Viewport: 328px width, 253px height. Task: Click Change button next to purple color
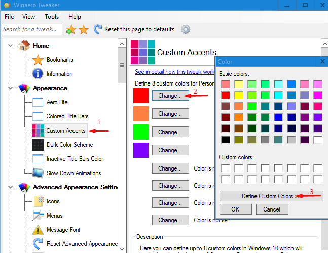point(170,150)
